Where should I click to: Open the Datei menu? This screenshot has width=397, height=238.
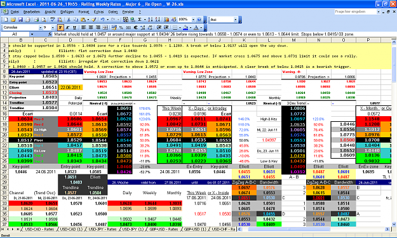coord(15,12)
